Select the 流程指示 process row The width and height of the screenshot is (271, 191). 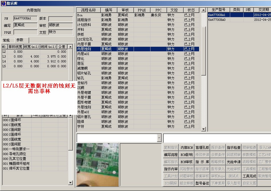(138, 20)
